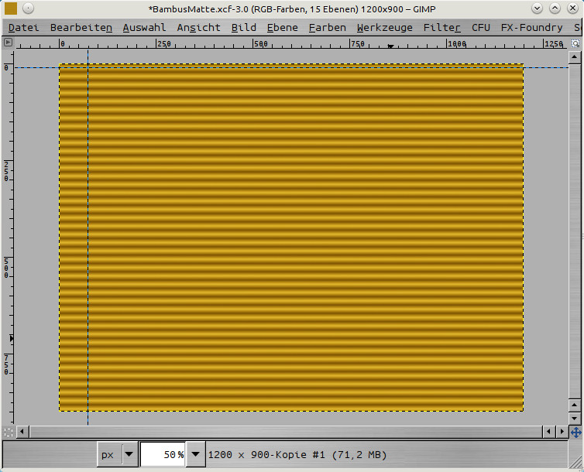Click the GIMP window icon in title bar
Image resolution: width=584 pixels, height=472 pixels.
coord(11,9)
